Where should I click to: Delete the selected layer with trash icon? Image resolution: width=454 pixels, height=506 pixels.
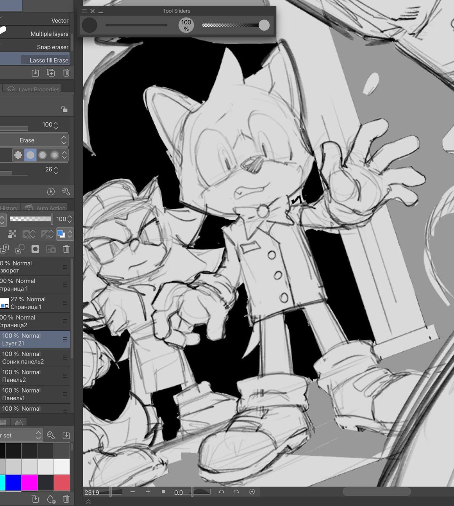tap(66, 249)
